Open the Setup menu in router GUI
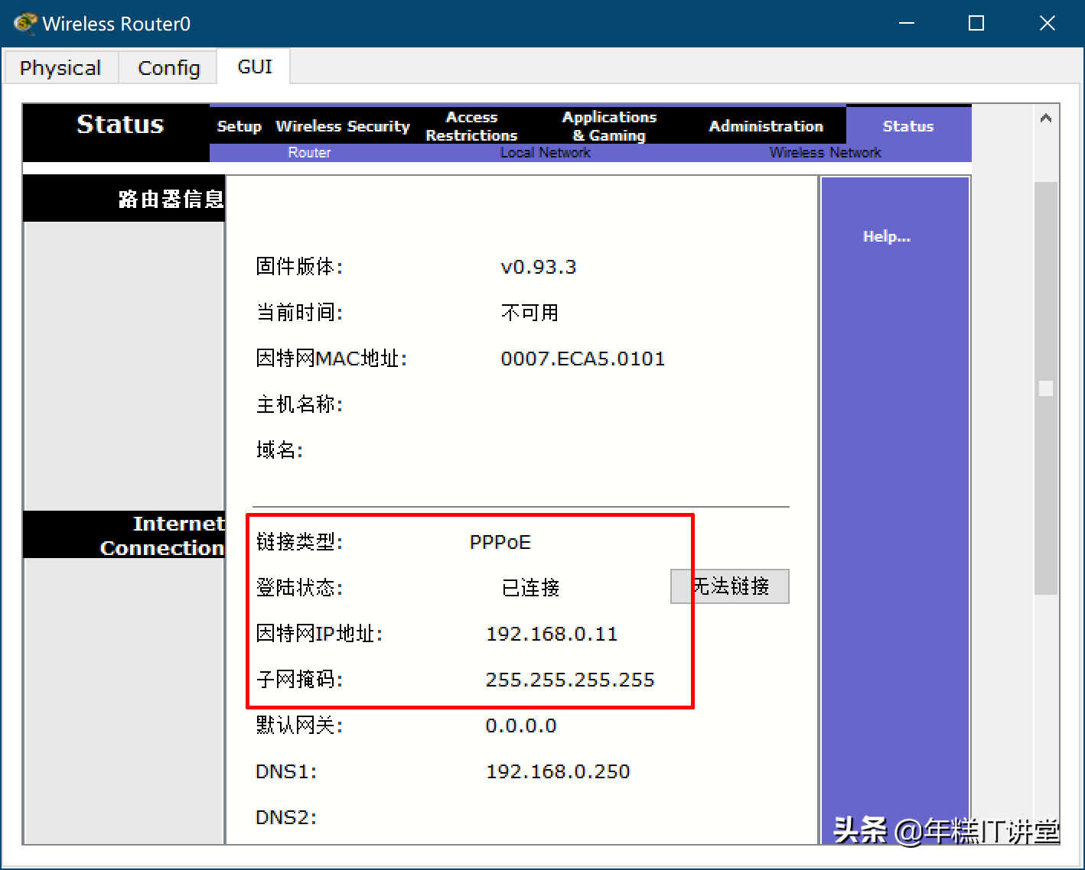Viewport: 1085px width, 870px height. point(239,126)
